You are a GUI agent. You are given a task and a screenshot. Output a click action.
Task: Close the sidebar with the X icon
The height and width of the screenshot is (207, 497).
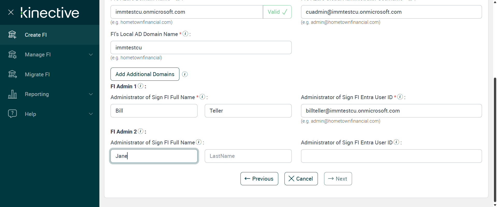coord(11,12)
